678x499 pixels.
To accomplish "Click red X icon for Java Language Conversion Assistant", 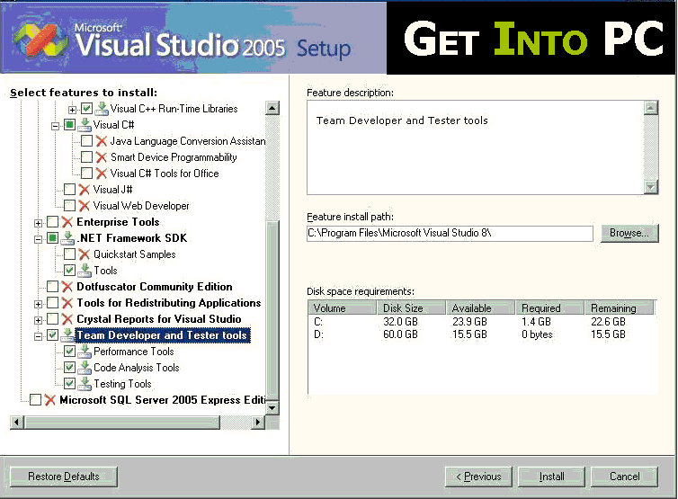I will click(102, 141).
